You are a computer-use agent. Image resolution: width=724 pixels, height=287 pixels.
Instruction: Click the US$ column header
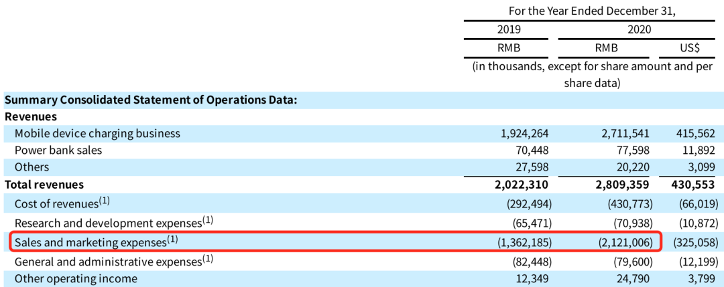pos(690,48)
